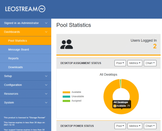Open Pool dropdown in Desktop Power Status
162x131 pixels.
120,126
